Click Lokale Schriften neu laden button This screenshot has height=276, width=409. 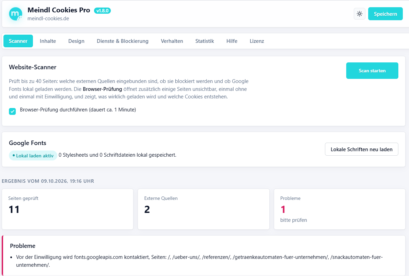click(362, 149)
